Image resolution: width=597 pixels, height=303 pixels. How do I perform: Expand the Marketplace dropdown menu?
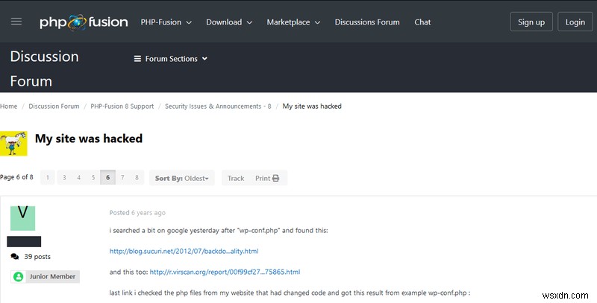(x=293, y=22)
